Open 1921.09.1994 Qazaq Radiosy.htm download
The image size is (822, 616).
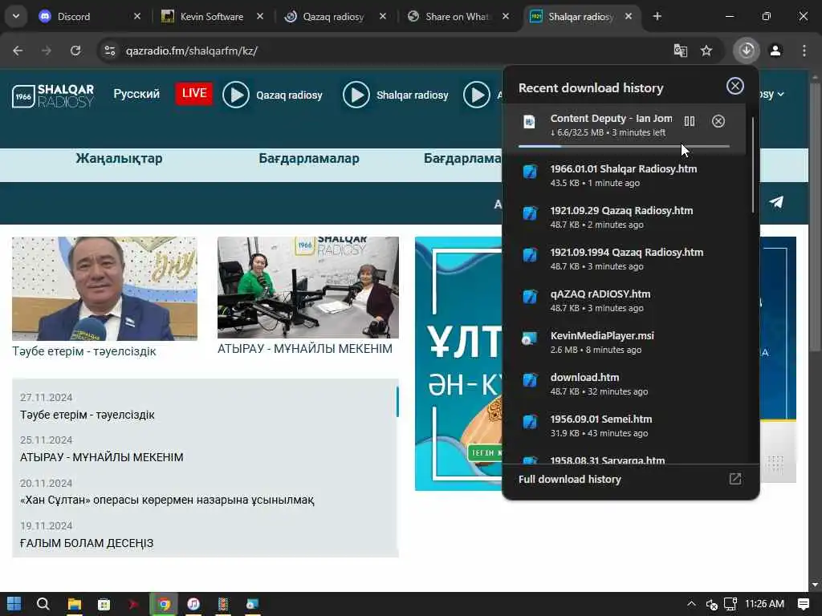click(x=624, y=259)
